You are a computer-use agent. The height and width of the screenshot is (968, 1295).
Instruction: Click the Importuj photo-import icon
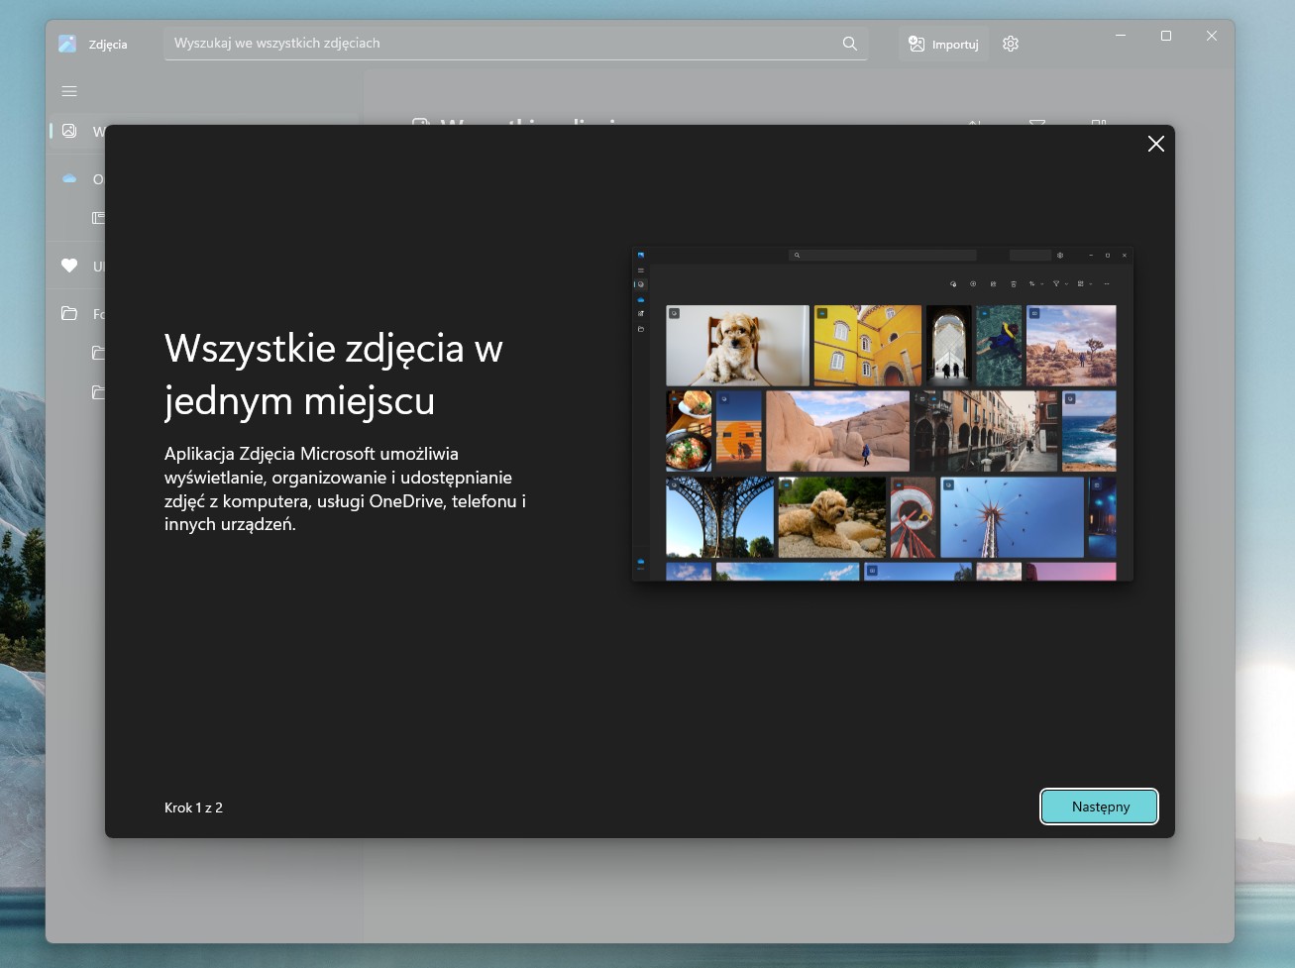pos(915,43)
